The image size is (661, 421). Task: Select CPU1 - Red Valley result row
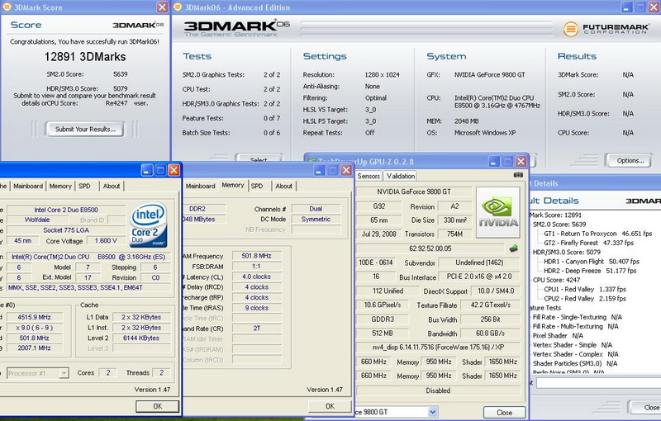click(x=585, y=289)
